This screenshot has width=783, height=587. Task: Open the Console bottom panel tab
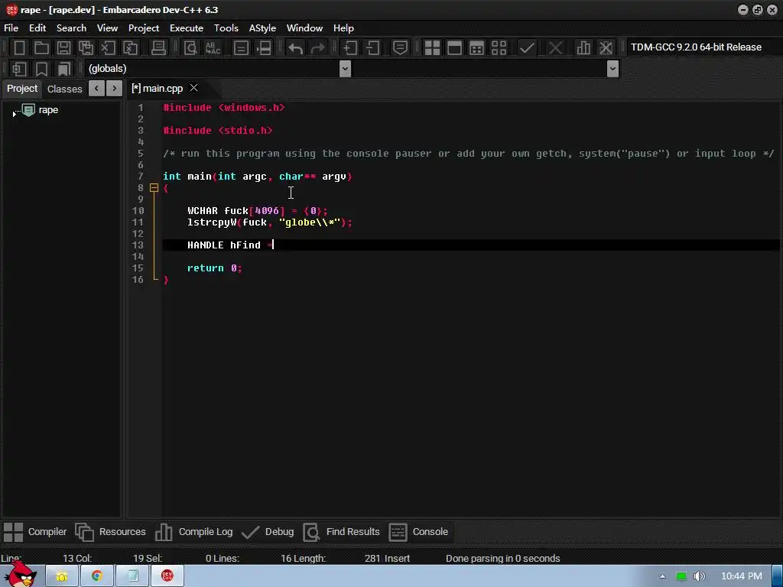418,532
